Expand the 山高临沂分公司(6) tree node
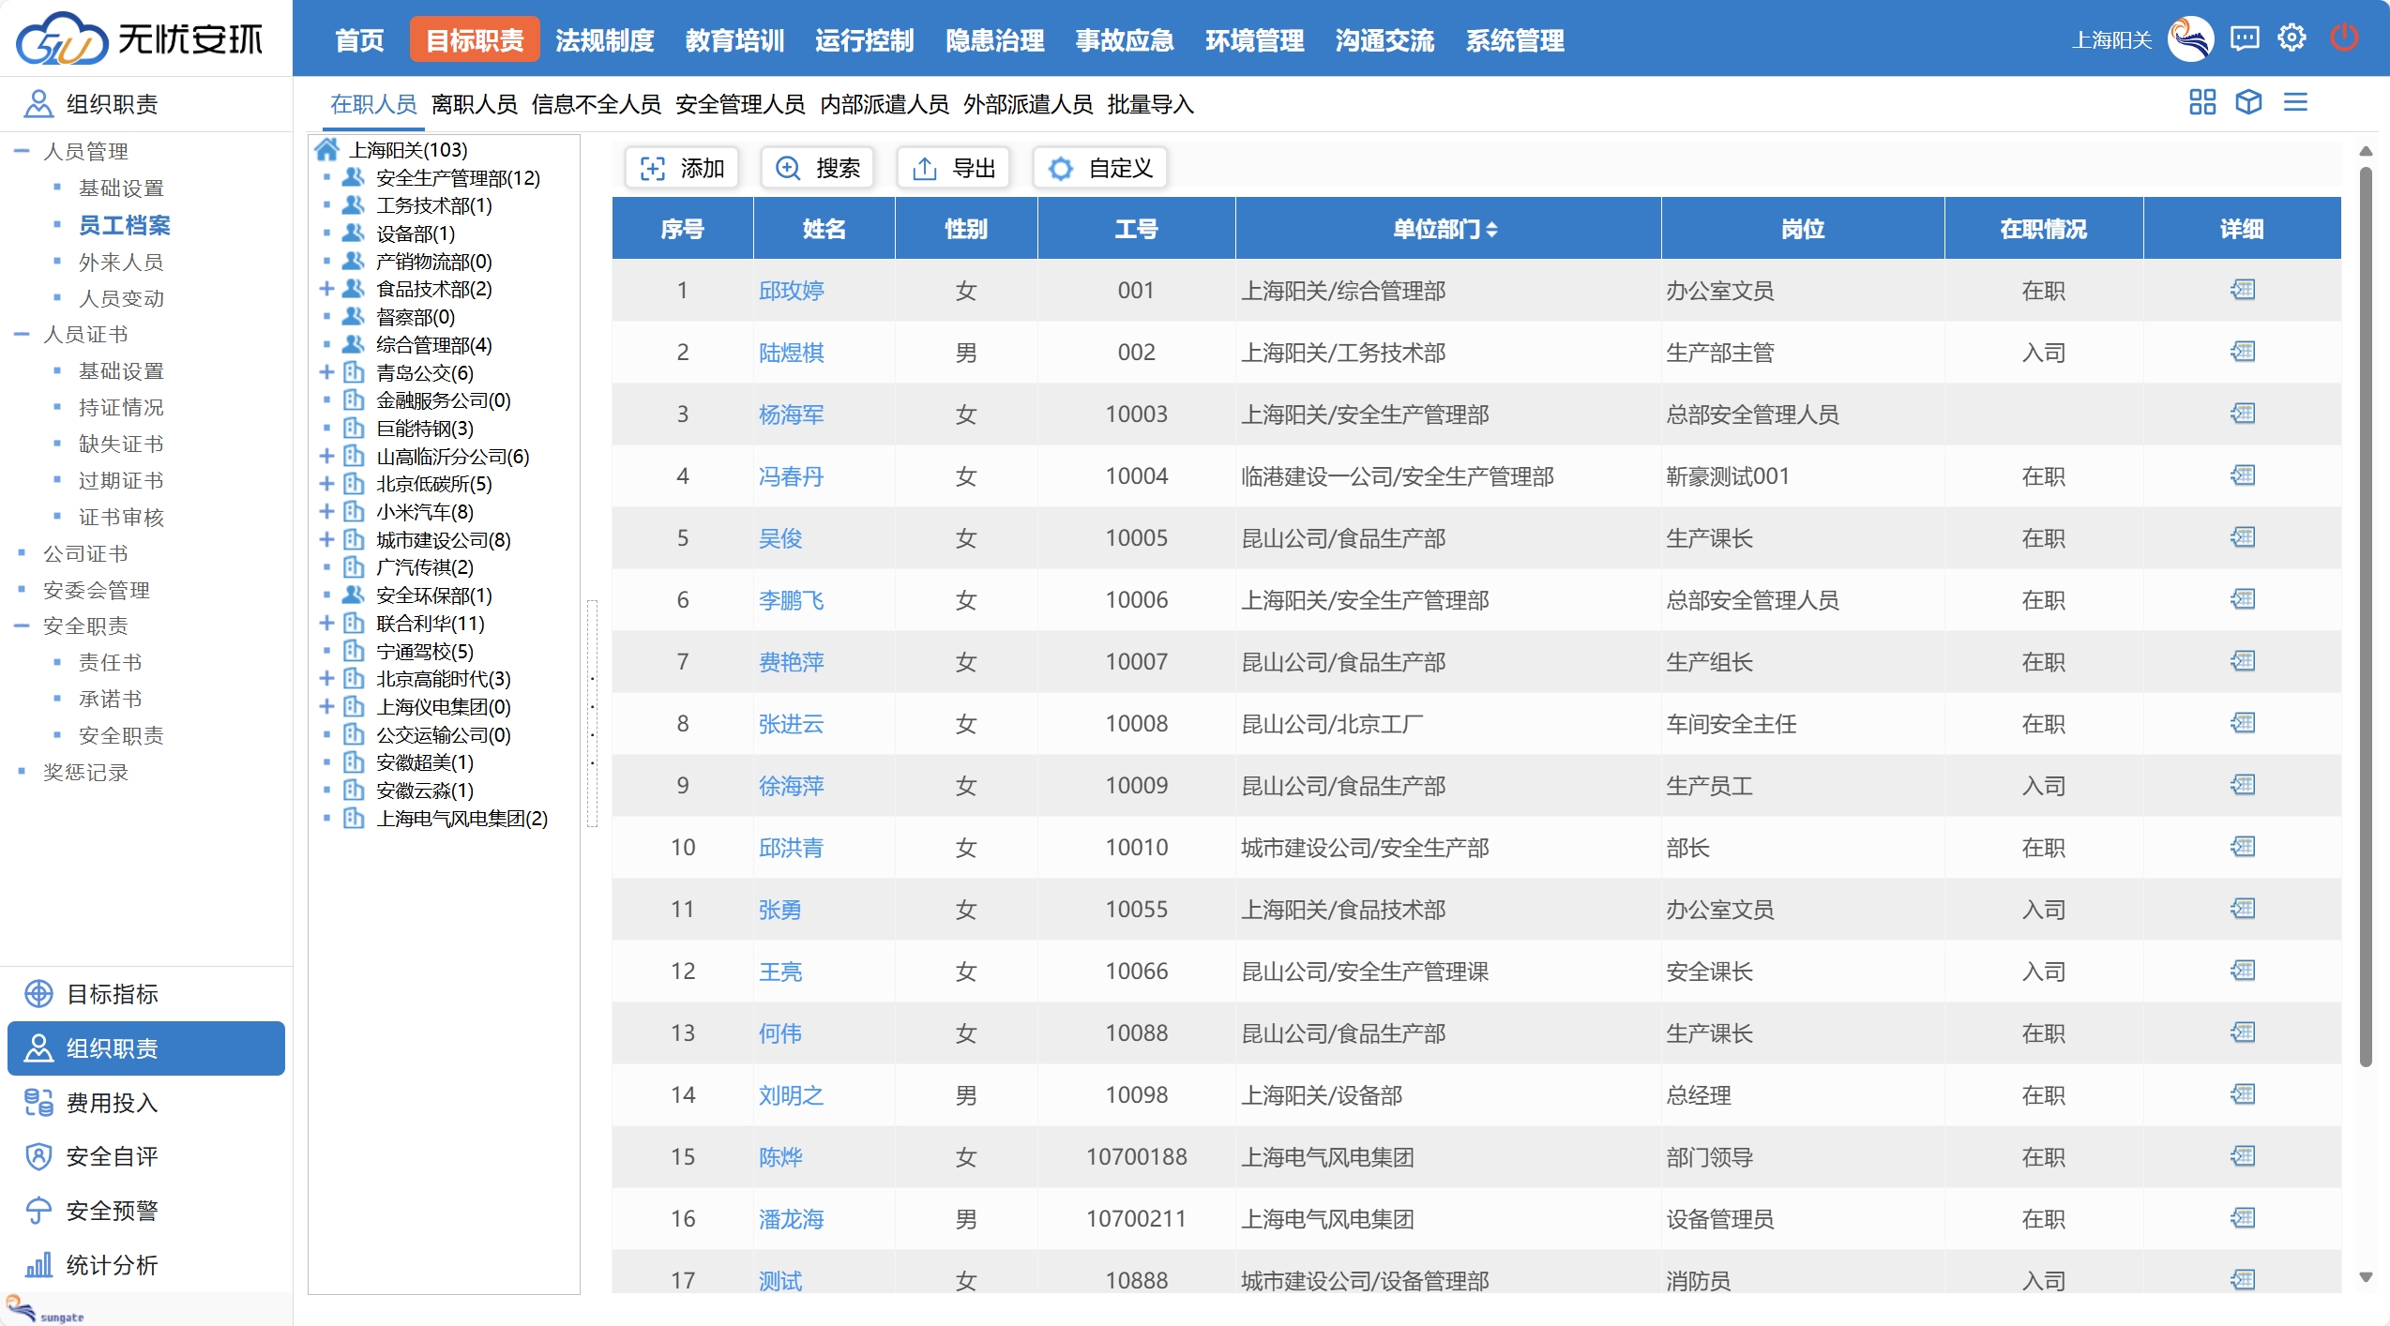 (x=326, y=456)
